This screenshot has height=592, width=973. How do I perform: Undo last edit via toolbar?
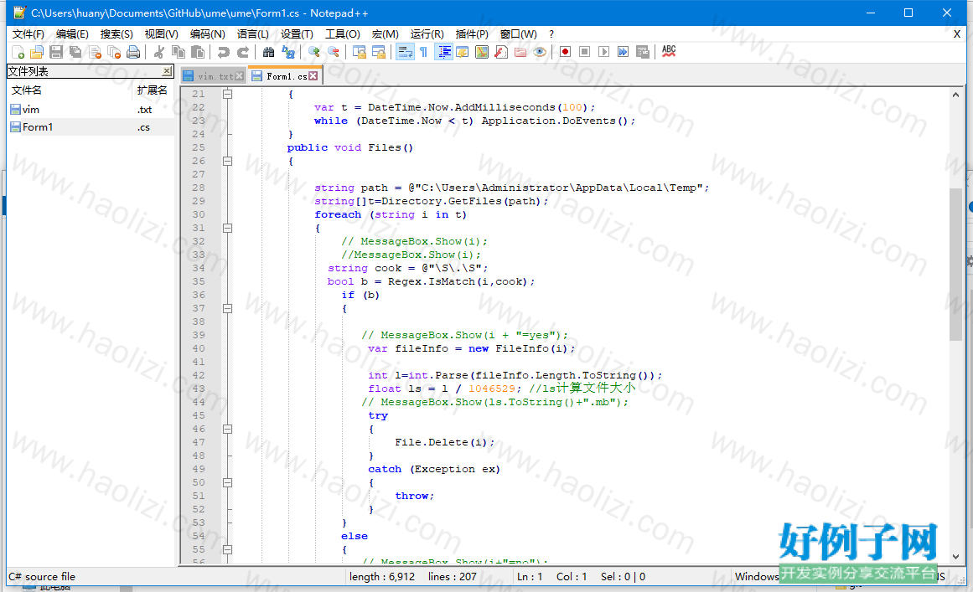click(x=224, y=52)
